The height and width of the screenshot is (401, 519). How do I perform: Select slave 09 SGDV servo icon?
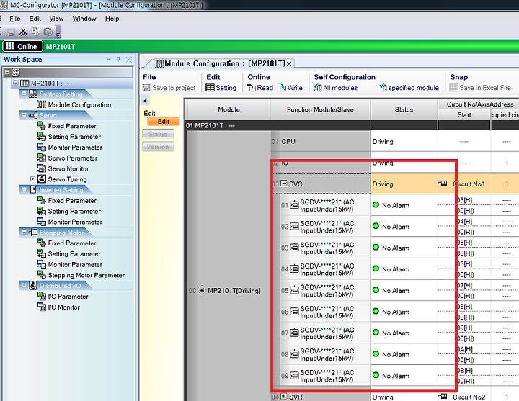pos(294,376)
